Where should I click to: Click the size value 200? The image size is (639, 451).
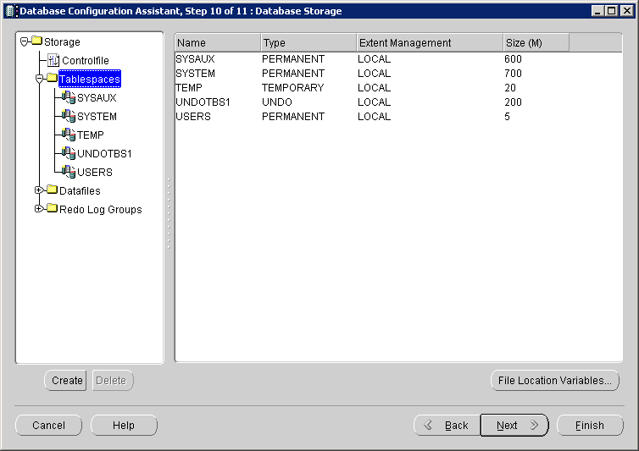513,102
